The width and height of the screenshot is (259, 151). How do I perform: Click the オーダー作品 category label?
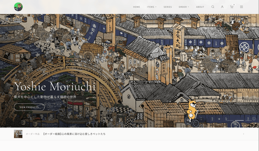pos(33,134)
